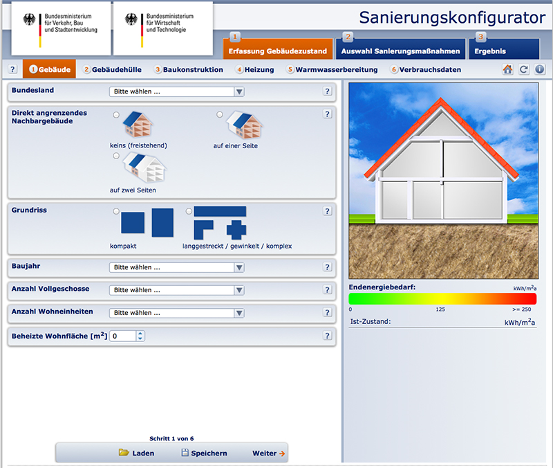Click the Weiter button

[268, 453]
